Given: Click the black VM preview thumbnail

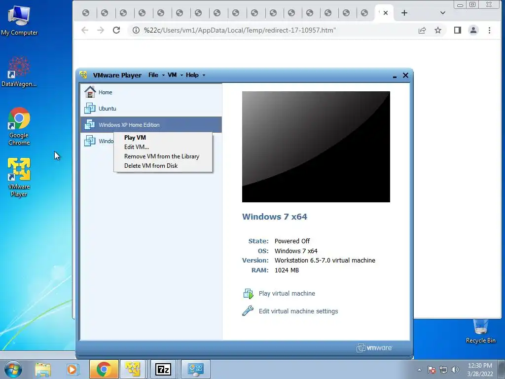Looking at the screenshot, I should click(x=316, y=147).
